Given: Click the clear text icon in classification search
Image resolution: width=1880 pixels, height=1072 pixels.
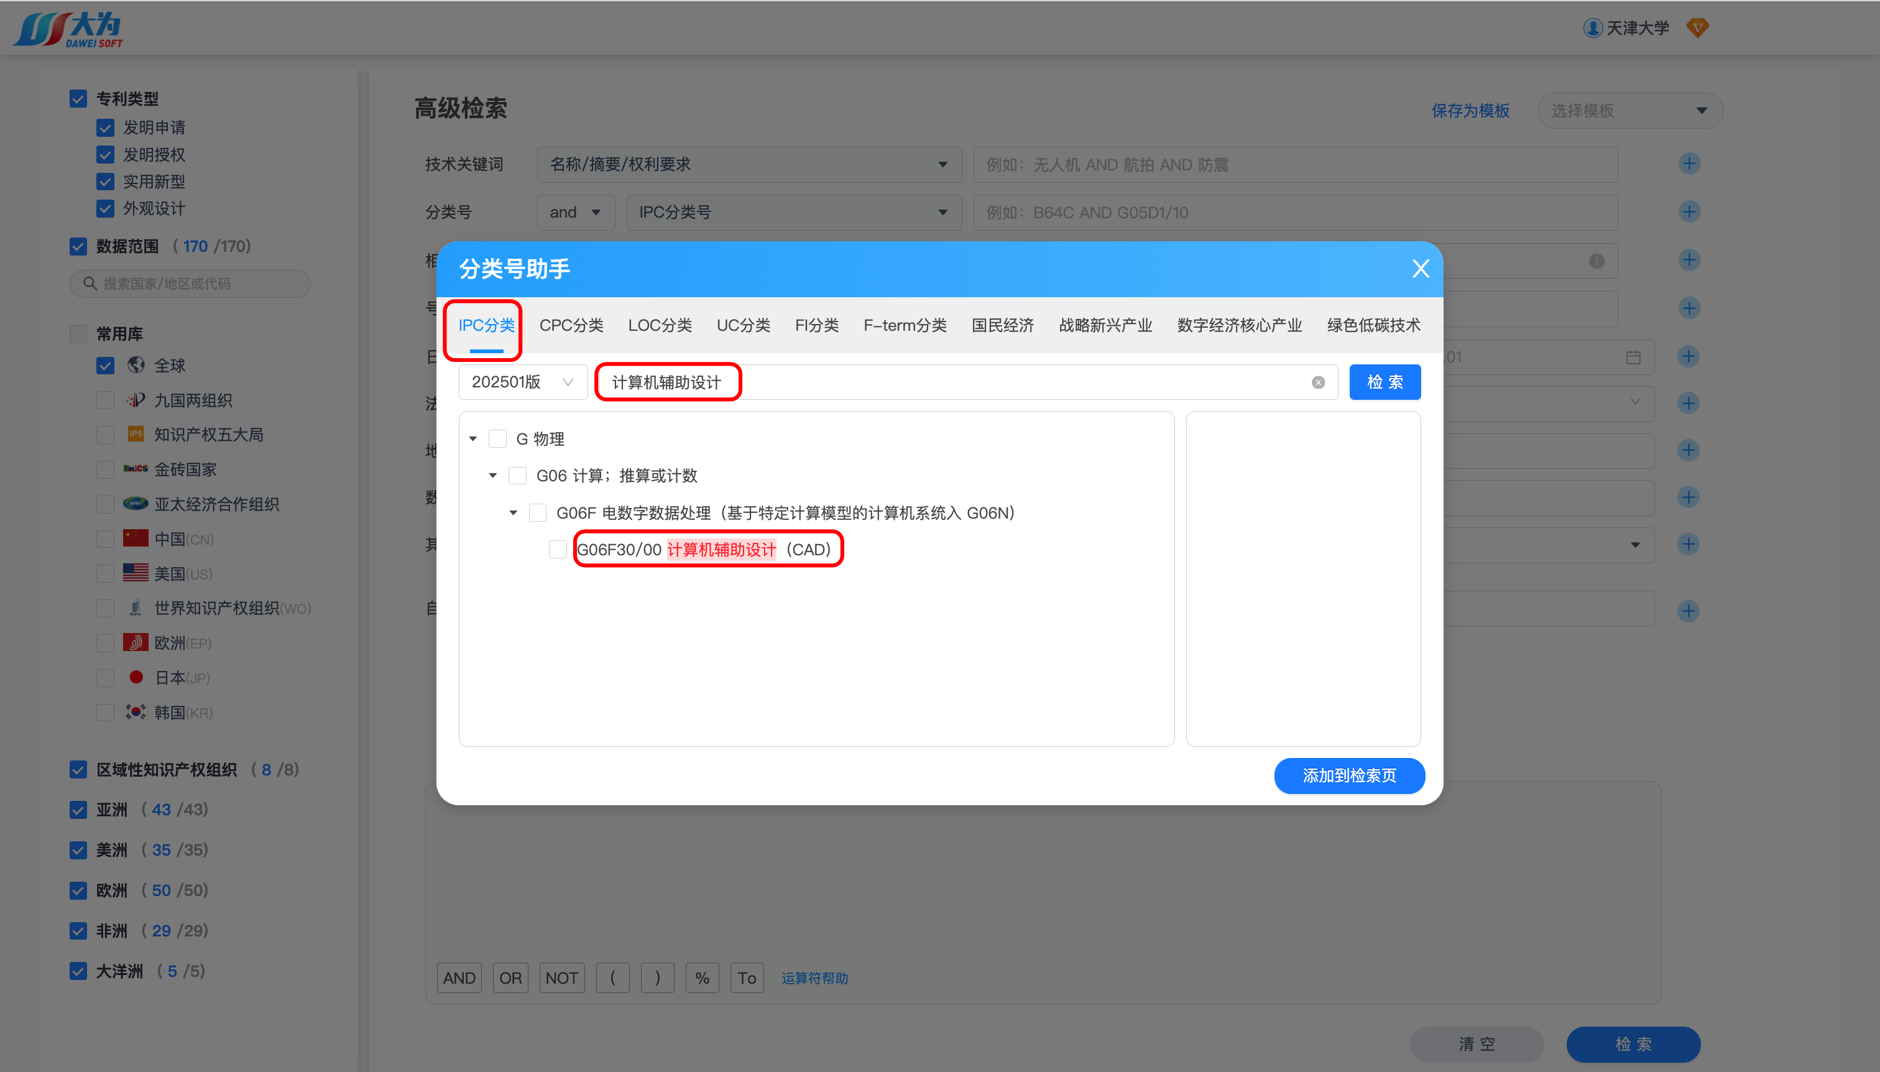Looking at the screenshot, I should point(1317,382).
